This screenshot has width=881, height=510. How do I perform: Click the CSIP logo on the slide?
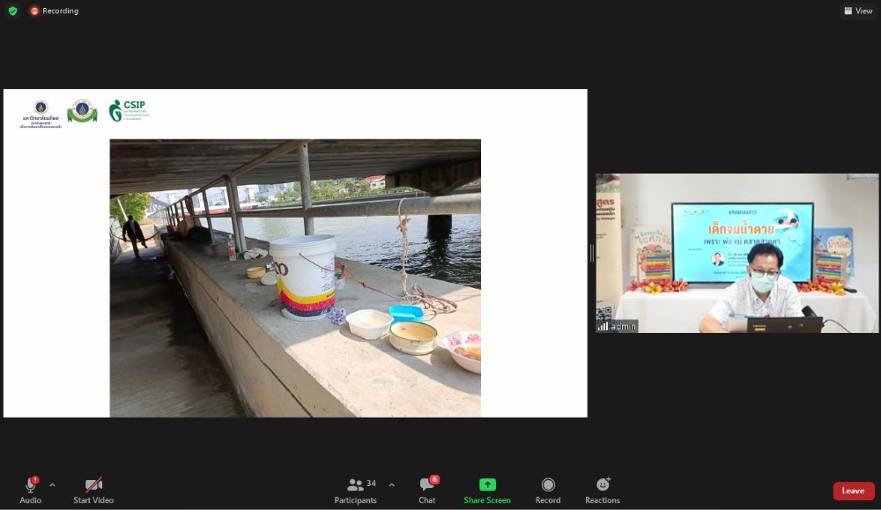pyautogui.click(x=128, y=110)
